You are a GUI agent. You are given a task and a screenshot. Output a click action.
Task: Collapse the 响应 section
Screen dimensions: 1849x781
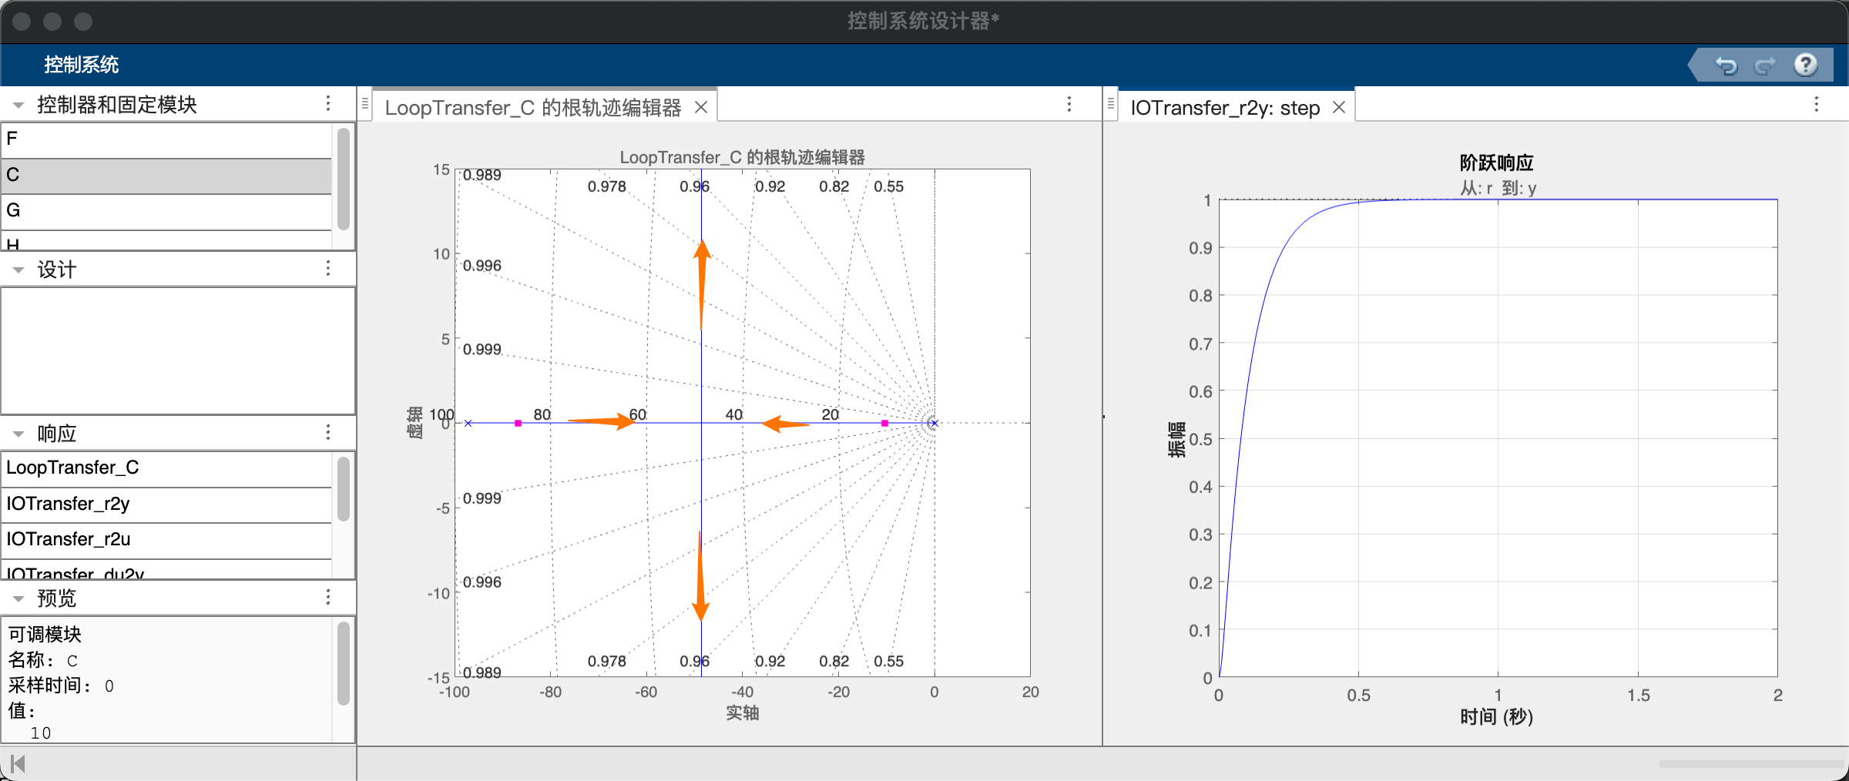tap(18, 434)
